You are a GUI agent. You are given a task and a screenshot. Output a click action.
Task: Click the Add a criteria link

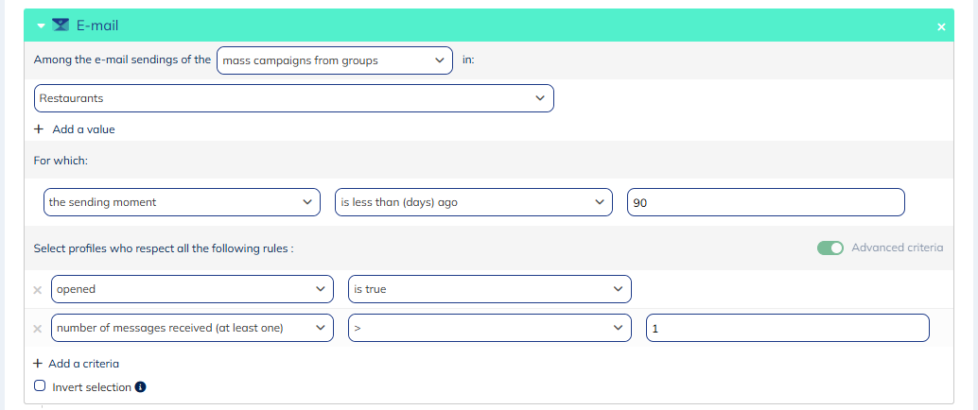(83, 364)
